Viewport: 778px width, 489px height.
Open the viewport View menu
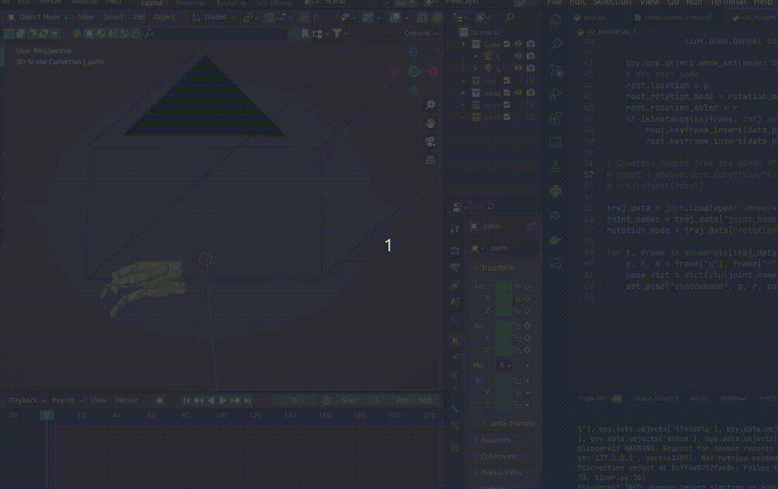[86, 17]
